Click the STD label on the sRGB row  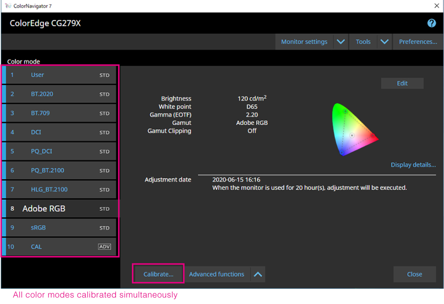pyautogui.click(x=104, y=228)
